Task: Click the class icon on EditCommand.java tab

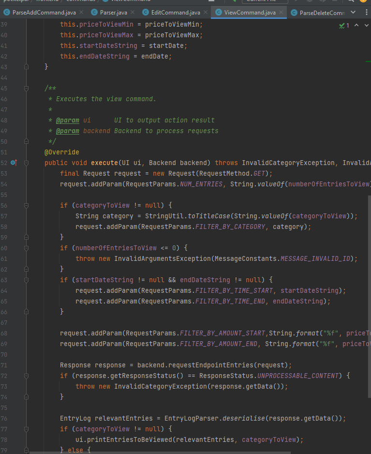Action: (x=146, y=13)
